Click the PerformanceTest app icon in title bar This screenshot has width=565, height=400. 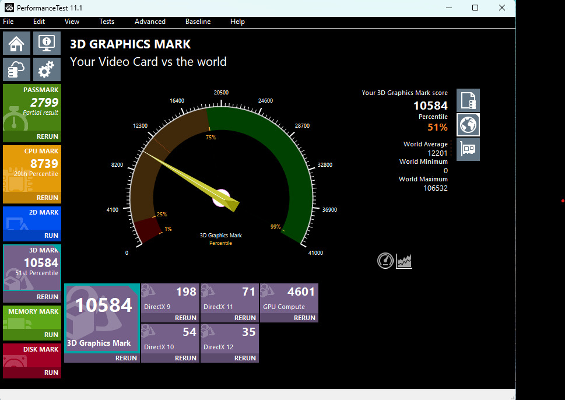click(9, 8)
